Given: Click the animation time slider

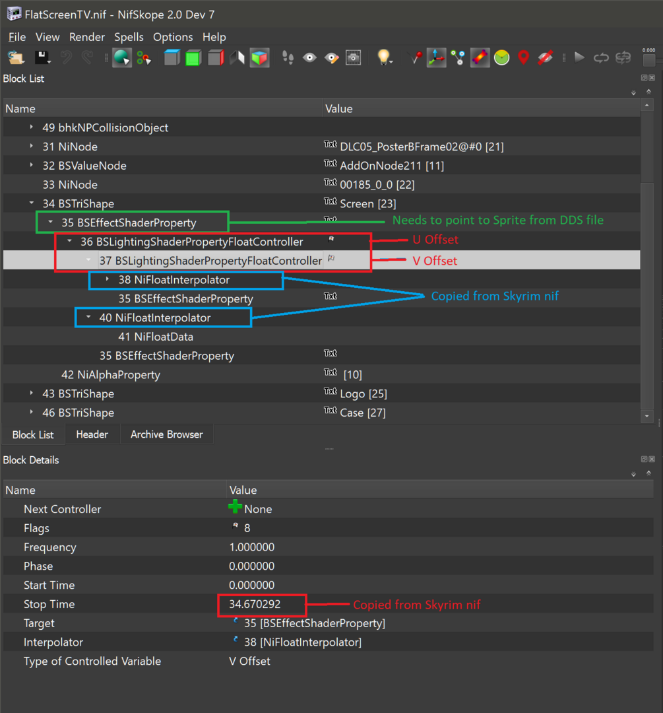Looking at the screenshot, I should (649, 59).
